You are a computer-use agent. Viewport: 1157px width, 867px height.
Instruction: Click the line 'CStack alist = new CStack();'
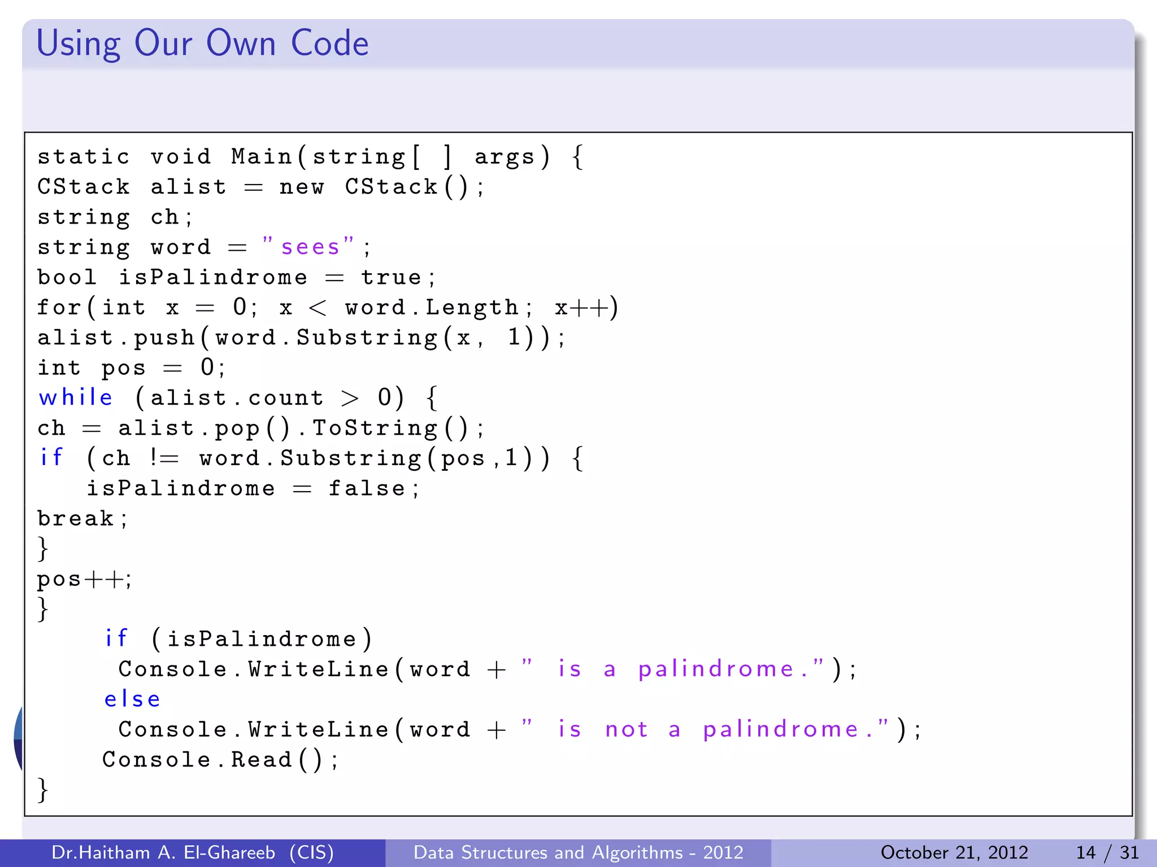coord(260,187)
